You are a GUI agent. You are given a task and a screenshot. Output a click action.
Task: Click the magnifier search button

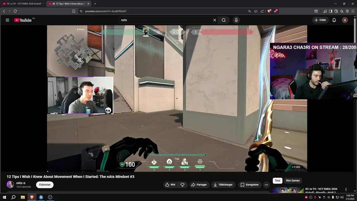click(x=224, y=20)
